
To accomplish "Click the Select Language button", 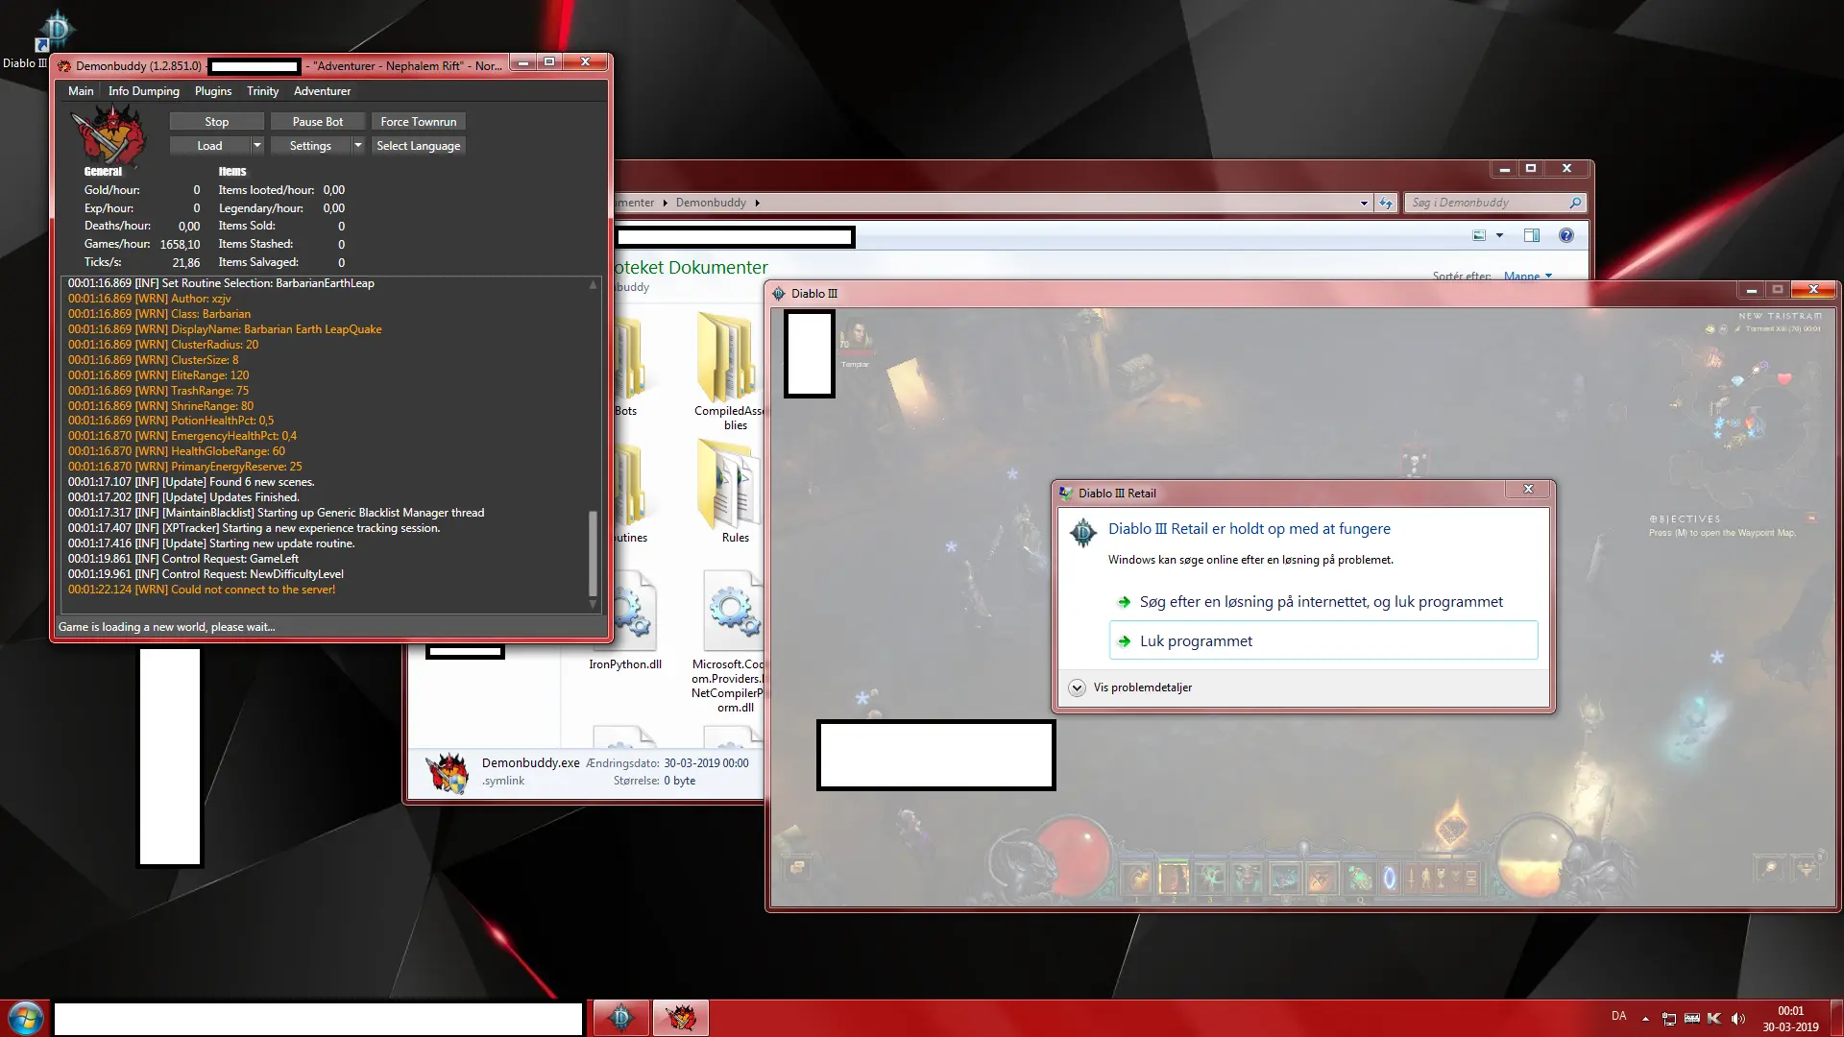I will [x=419, y=146].
